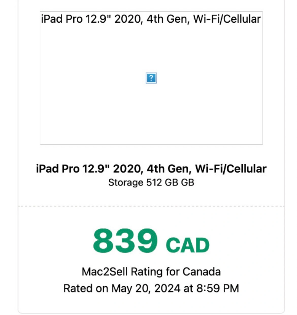Screen dimensions: 297x315
Task: Click the word "Canada" in rating line
Action: [202, 272]
